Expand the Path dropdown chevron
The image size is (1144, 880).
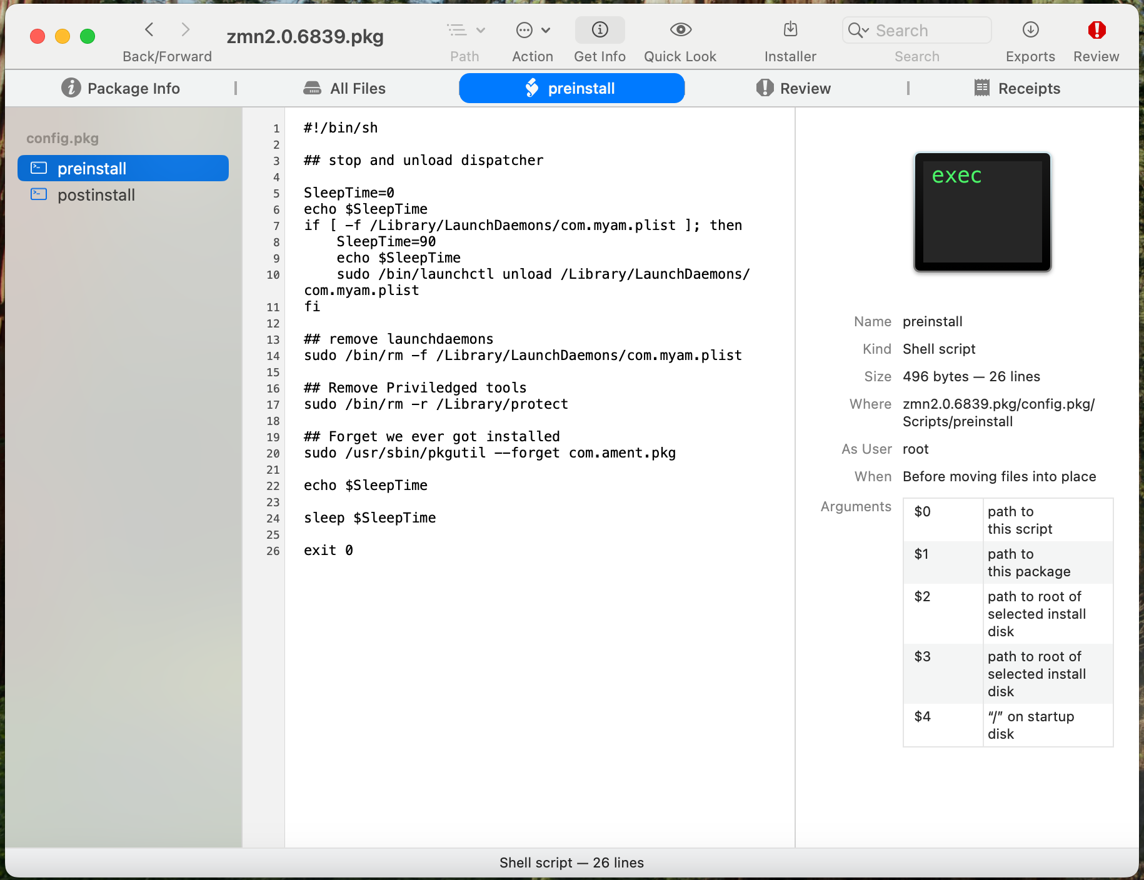(x=480, y=29)
